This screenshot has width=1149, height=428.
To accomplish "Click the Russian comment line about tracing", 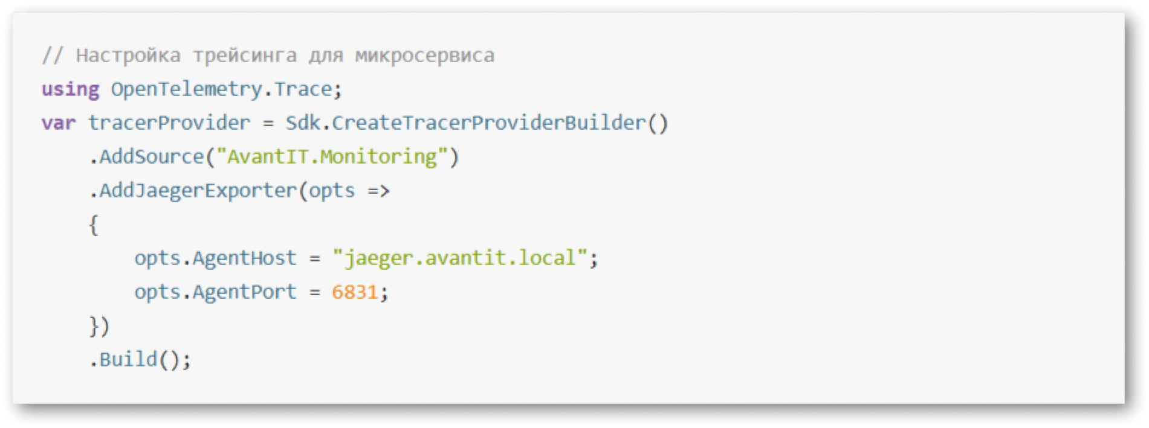I will pyautogui.click(x=268, y=56).
